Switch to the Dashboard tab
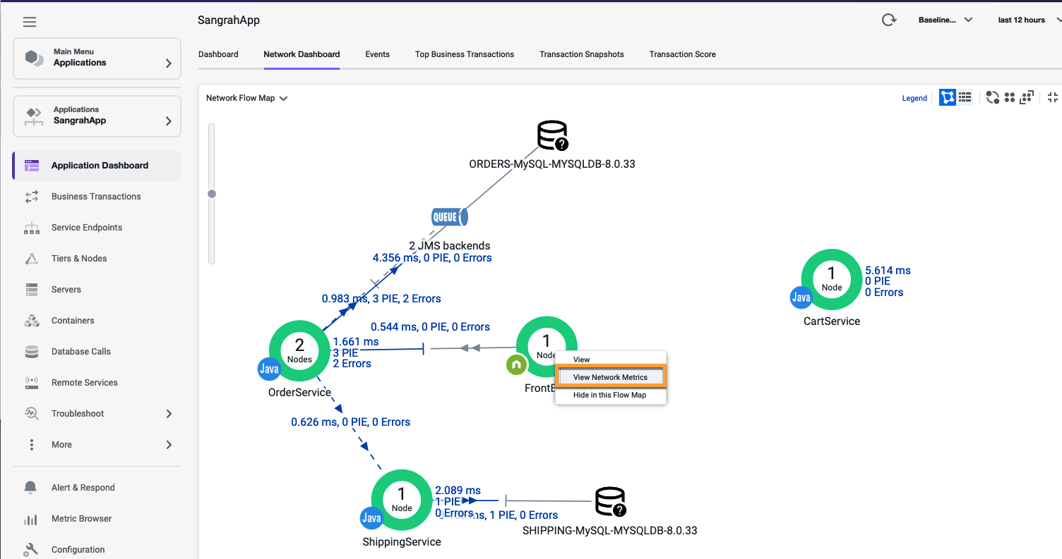The height and width of the screenshot is (559, 1062). 218,54
